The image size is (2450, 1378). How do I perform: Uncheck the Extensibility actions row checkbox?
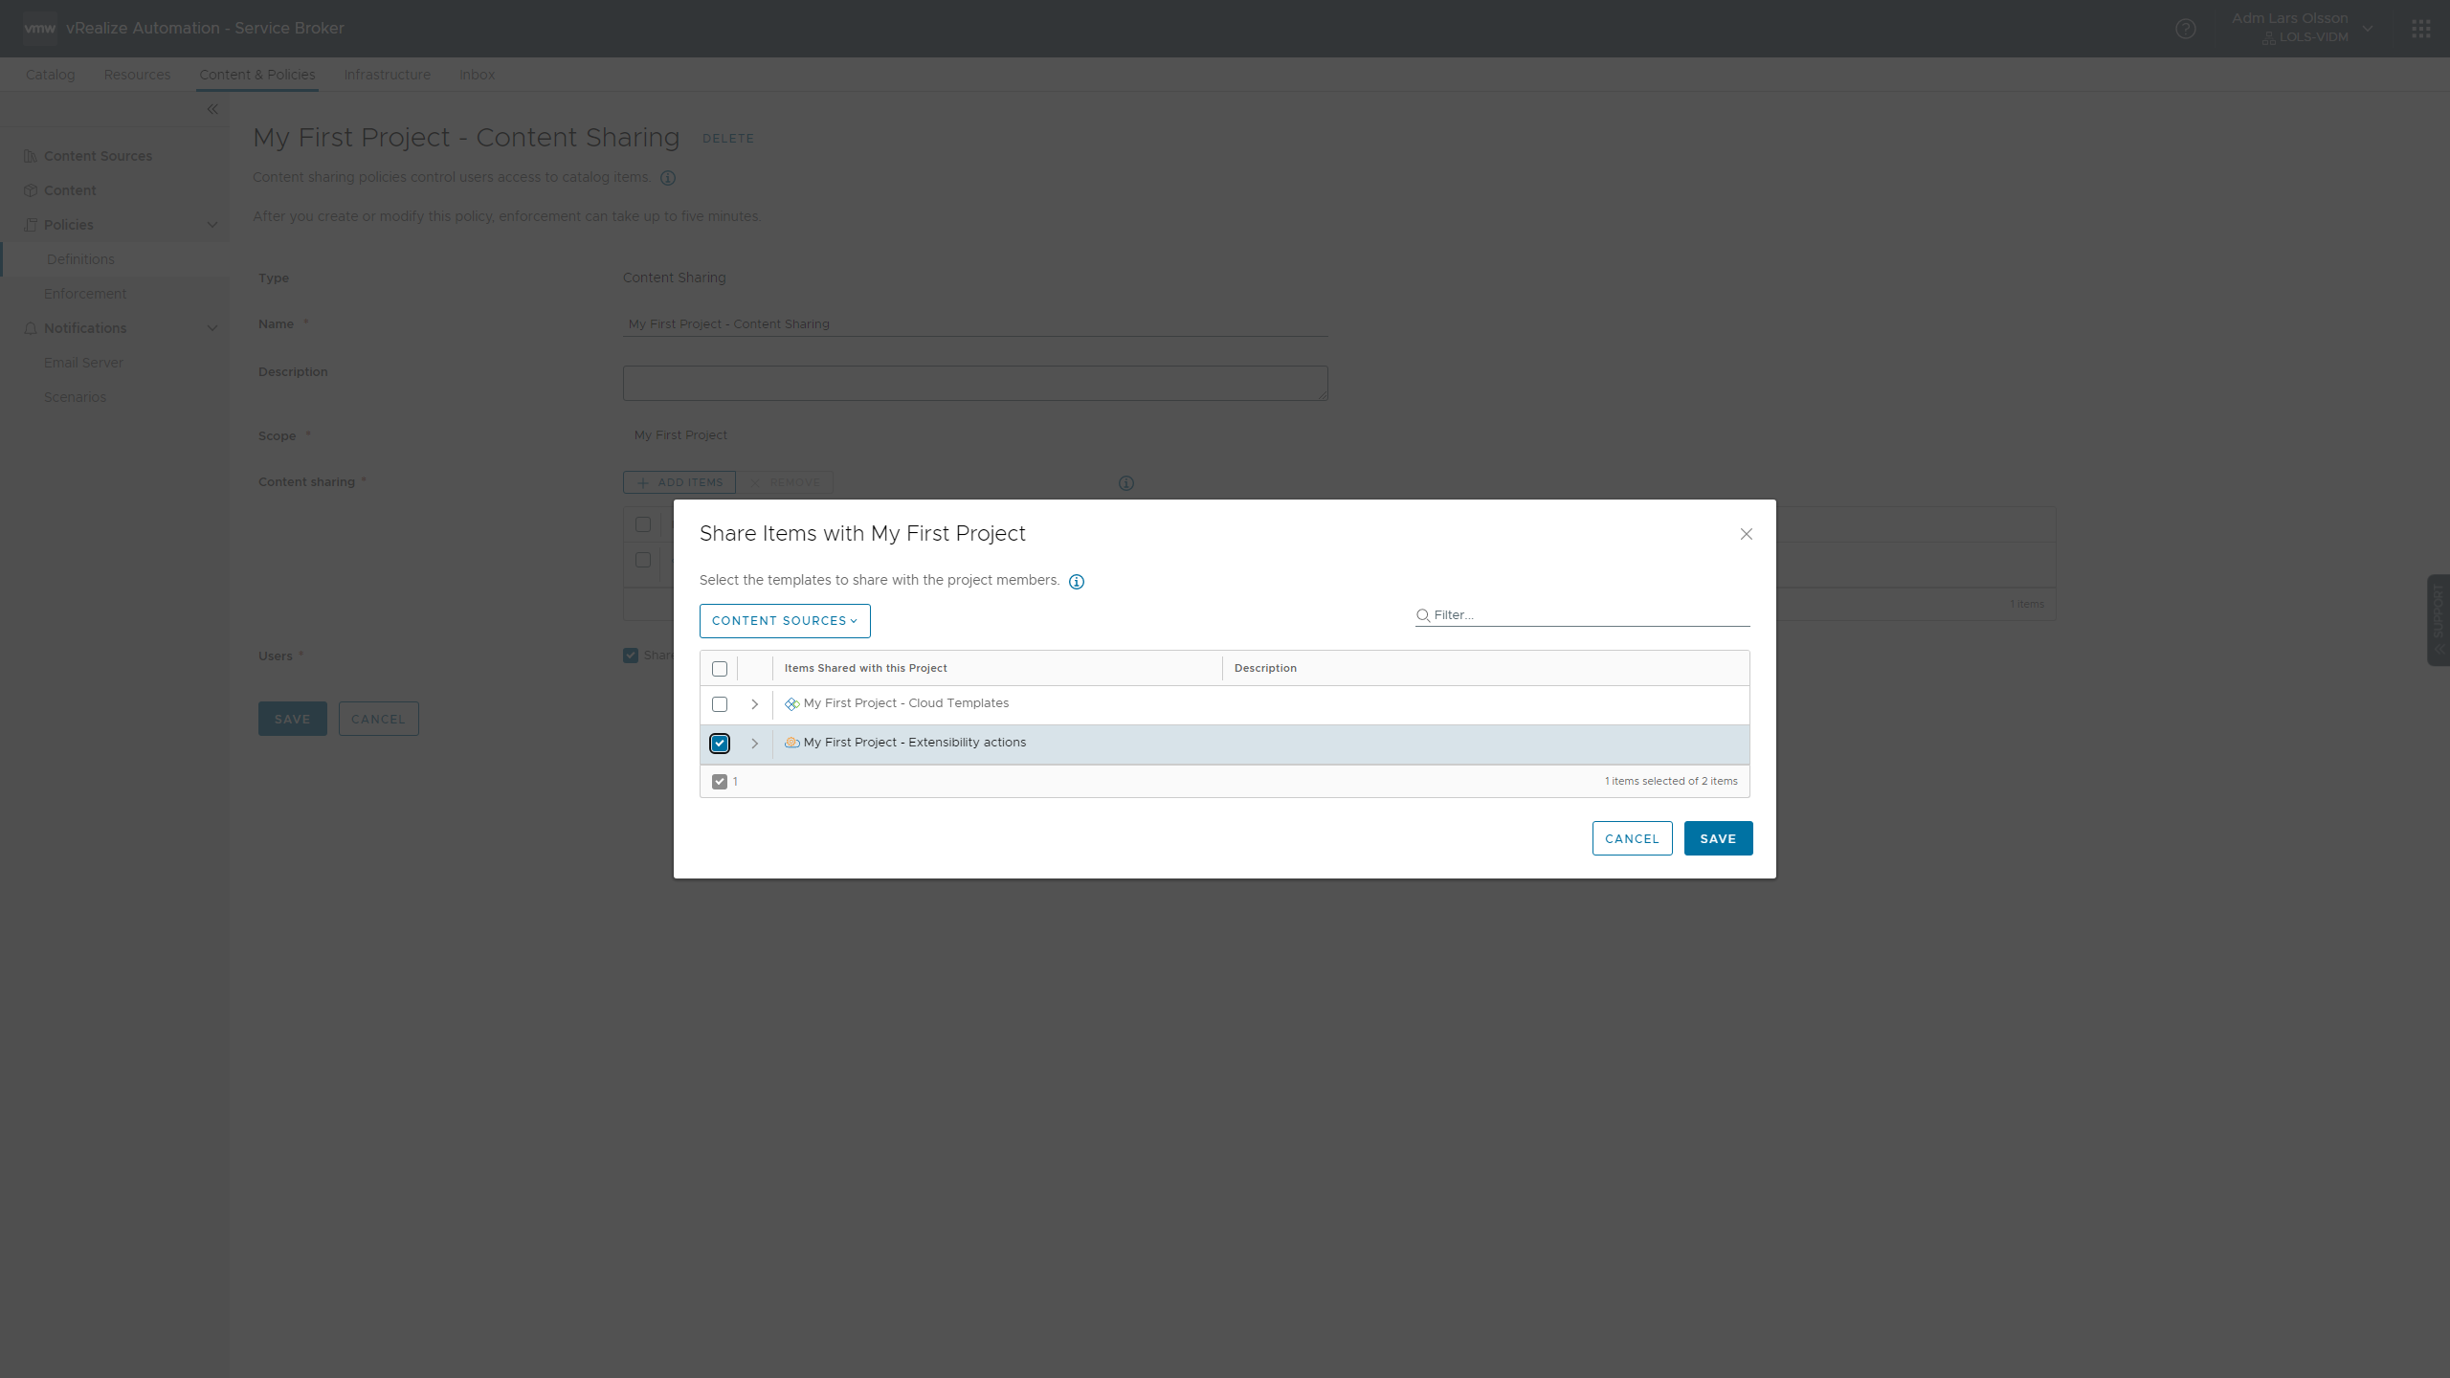(720, 744)
